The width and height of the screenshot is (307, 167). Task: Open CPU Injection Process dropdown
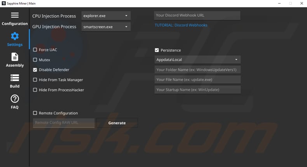(x=106, y=16)
